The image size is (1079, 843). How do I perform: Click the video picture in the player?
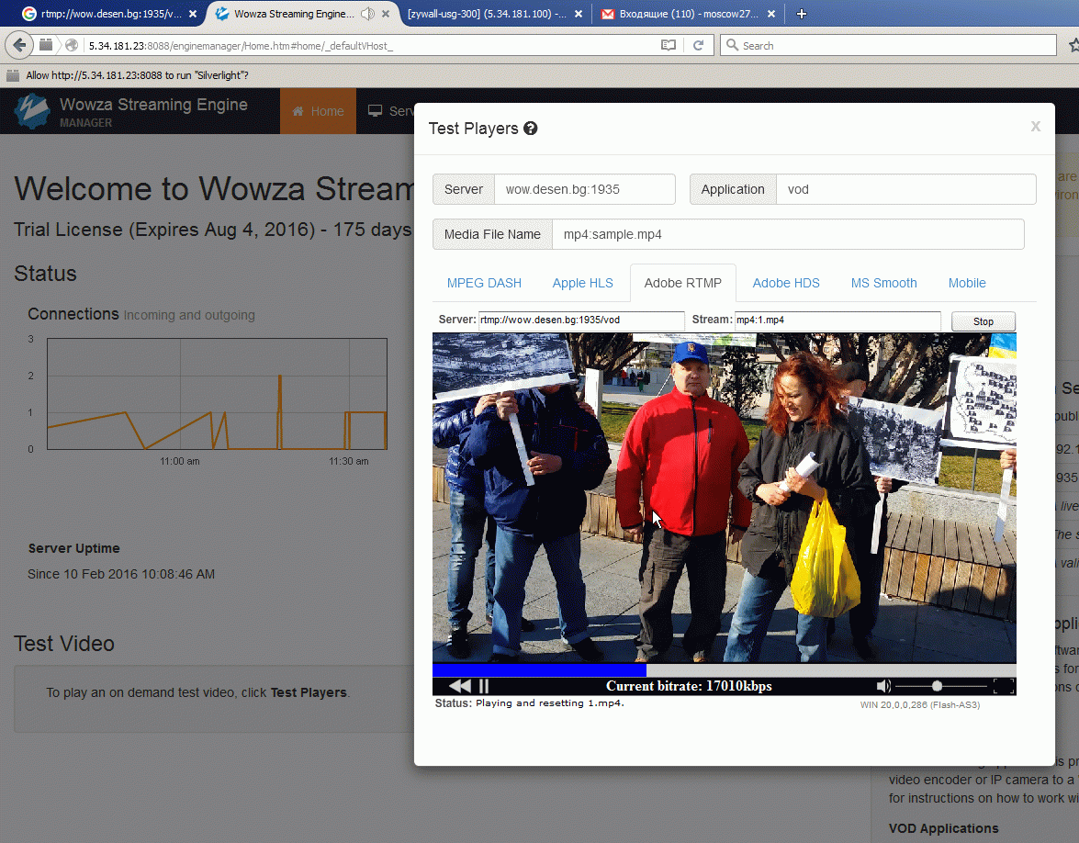coord(724,499)
